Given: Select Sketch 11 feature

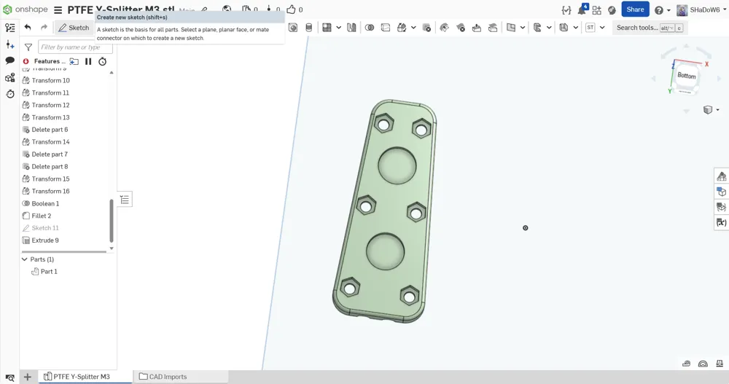Looking at the screenshot, I should (45, 228).
